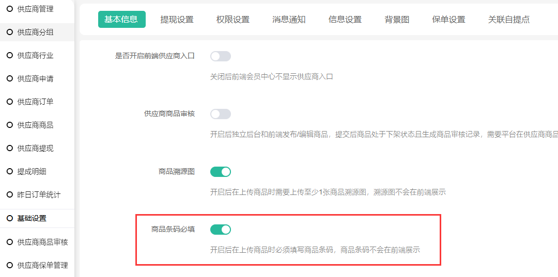Turn on the 供应商商品审核 switch
This screenshot has width=558, height=277.
coord(221,114)
